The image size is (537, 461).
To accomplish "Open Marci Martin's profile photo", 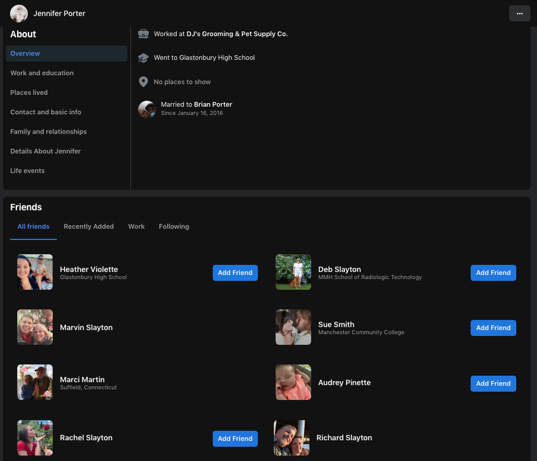I will tap(35, 382).
